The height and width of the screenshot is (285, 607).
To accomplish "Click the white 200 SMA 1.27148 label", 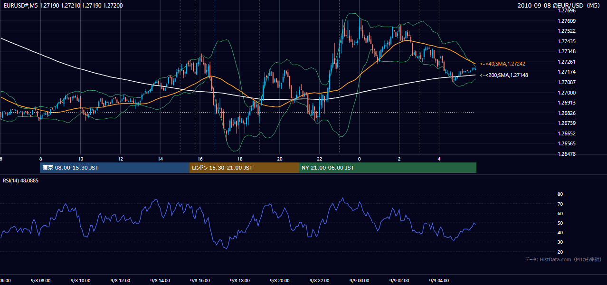I will (x=504, y=75).
